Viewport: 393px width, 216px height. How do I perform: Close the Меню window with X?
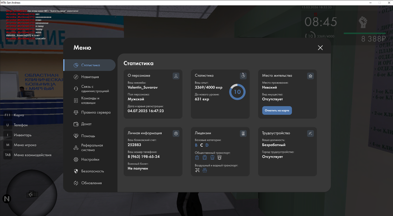click(320, 48)
